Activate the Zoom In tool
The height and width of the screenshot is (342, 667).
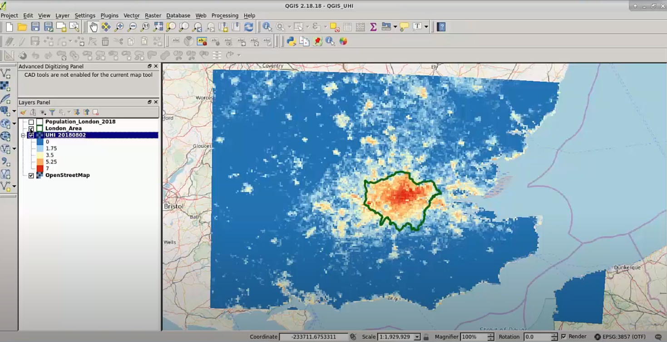119,27
